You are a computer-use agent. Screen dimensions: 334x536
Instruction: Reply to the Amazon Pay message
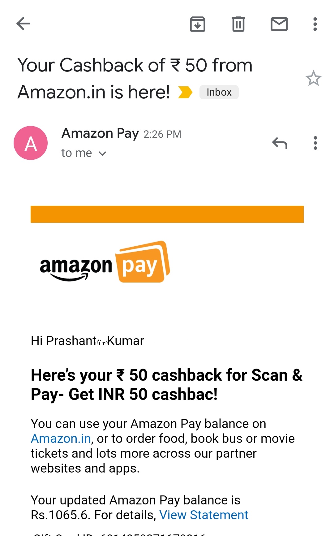(280, 143)
